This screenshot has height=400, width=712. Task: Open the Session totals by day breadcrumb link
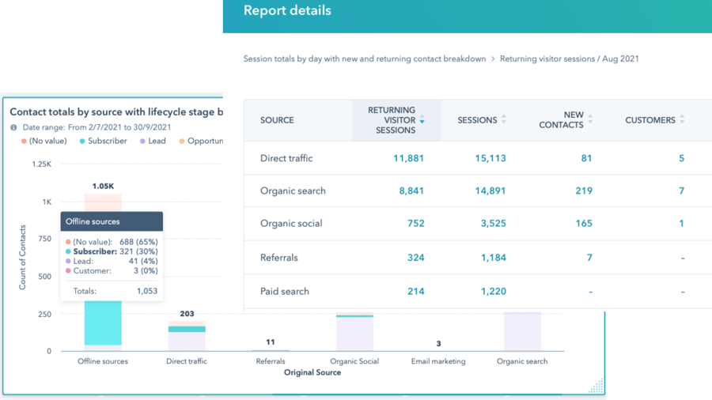tap(365, 59)
